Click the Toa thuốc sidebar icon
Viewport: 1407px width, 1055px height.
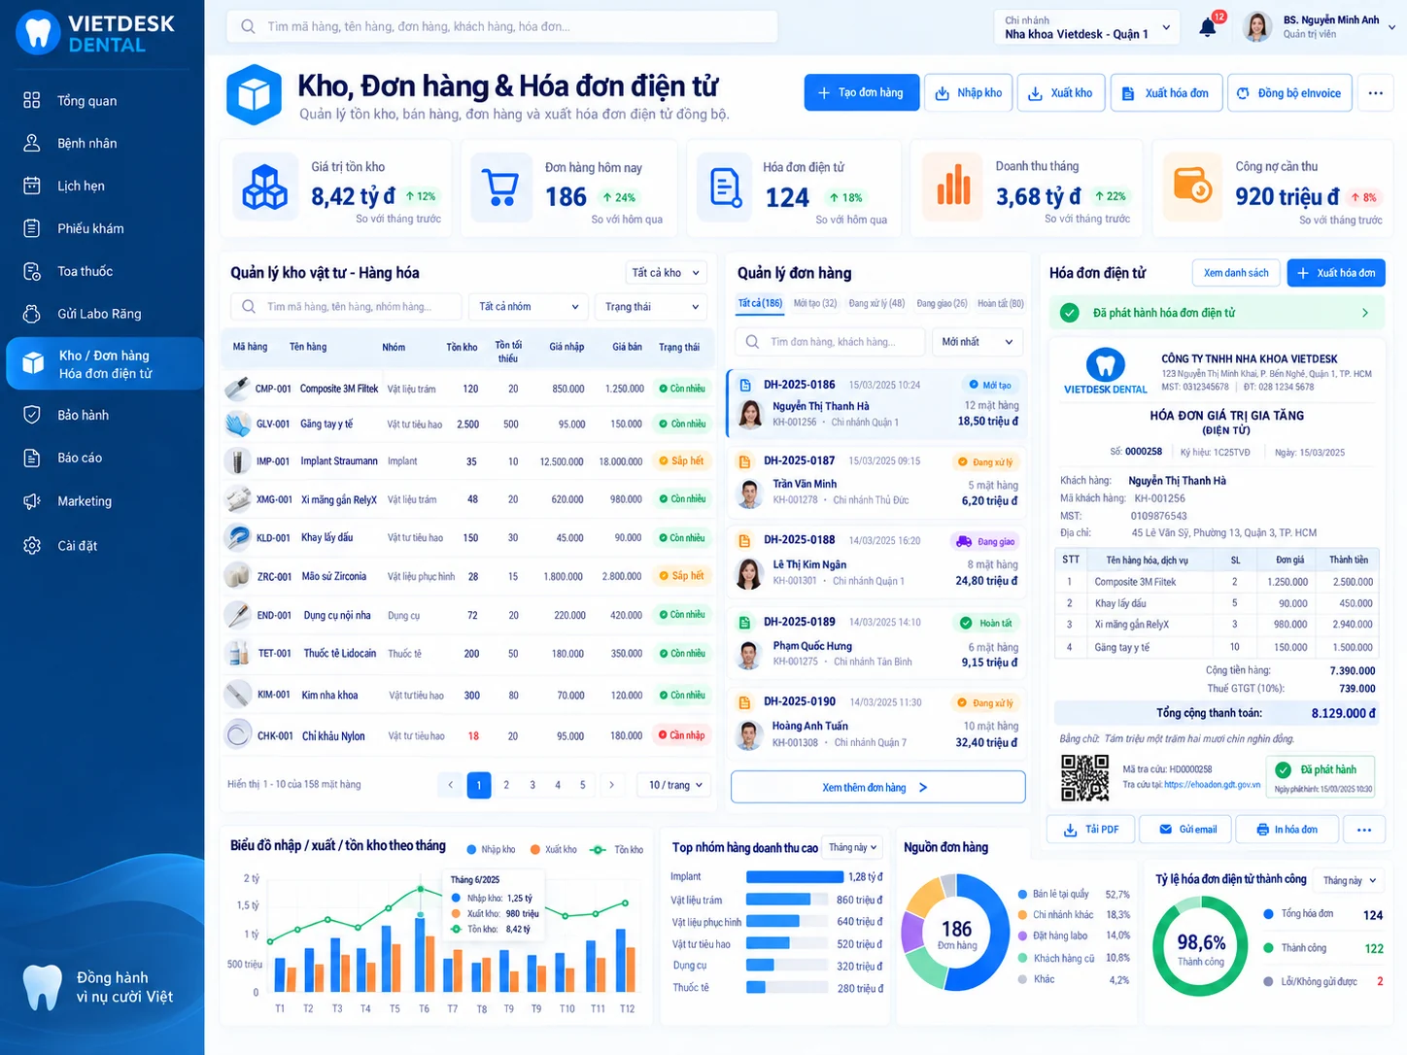tap(32, 271)
